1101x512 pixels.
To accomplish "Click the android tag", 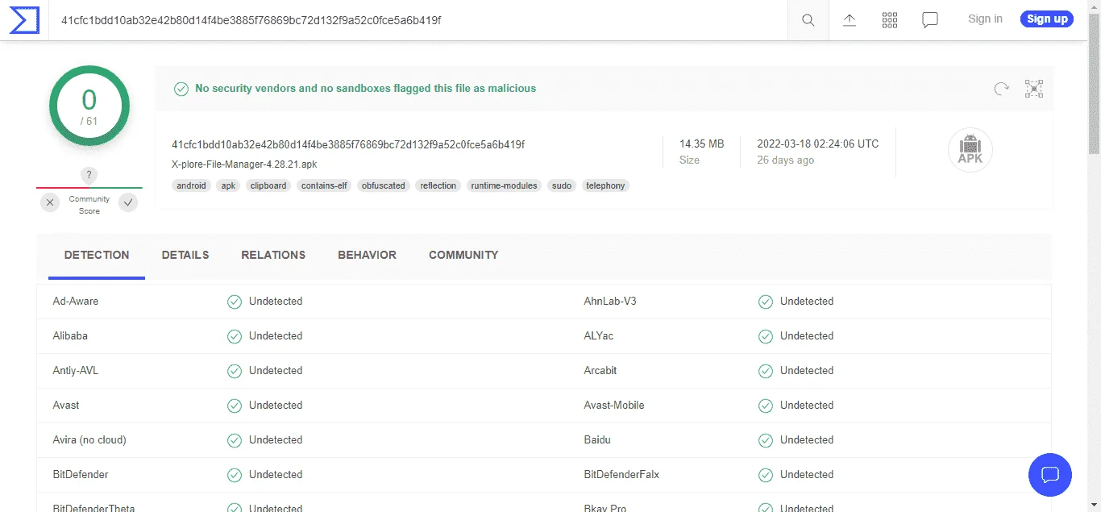I will click(192, 185).
